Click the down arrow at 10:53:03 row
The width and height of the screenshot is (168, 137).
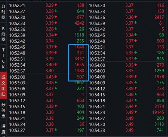(56, 83)
